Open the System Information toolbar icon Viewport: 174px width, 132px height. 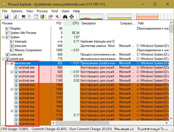click(x=23, y=17)
